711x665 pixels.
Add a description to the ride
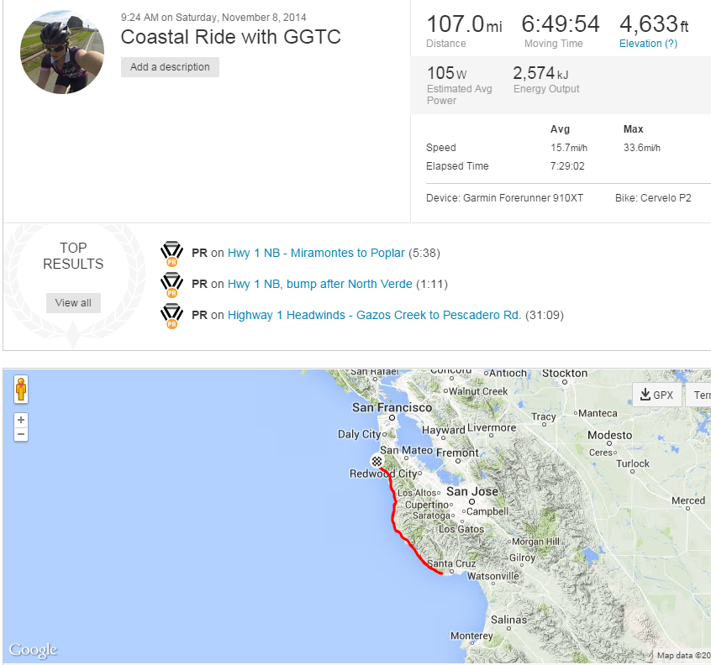click(x=170, y=67)
